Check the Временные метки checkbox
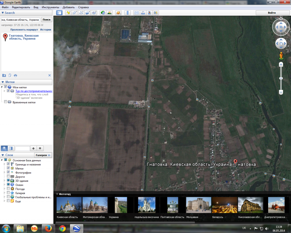291x233 pixels. (x=6, y=102)
